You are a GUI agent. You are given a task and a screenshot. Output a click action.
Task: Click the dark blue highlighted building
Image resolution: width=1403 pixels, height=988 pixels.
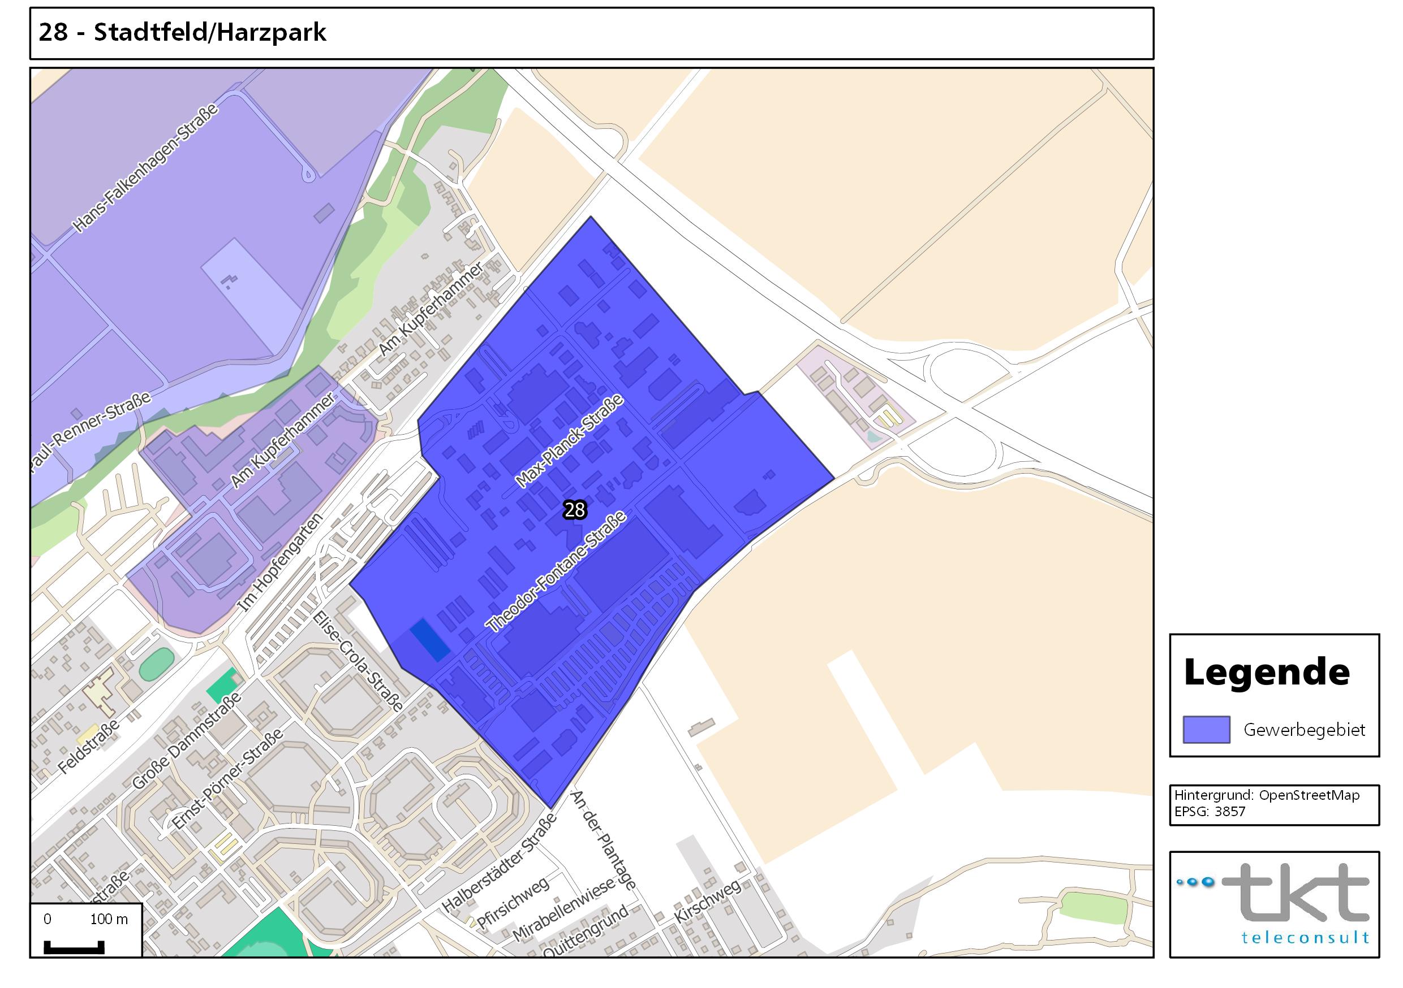[x=430, y=639]
